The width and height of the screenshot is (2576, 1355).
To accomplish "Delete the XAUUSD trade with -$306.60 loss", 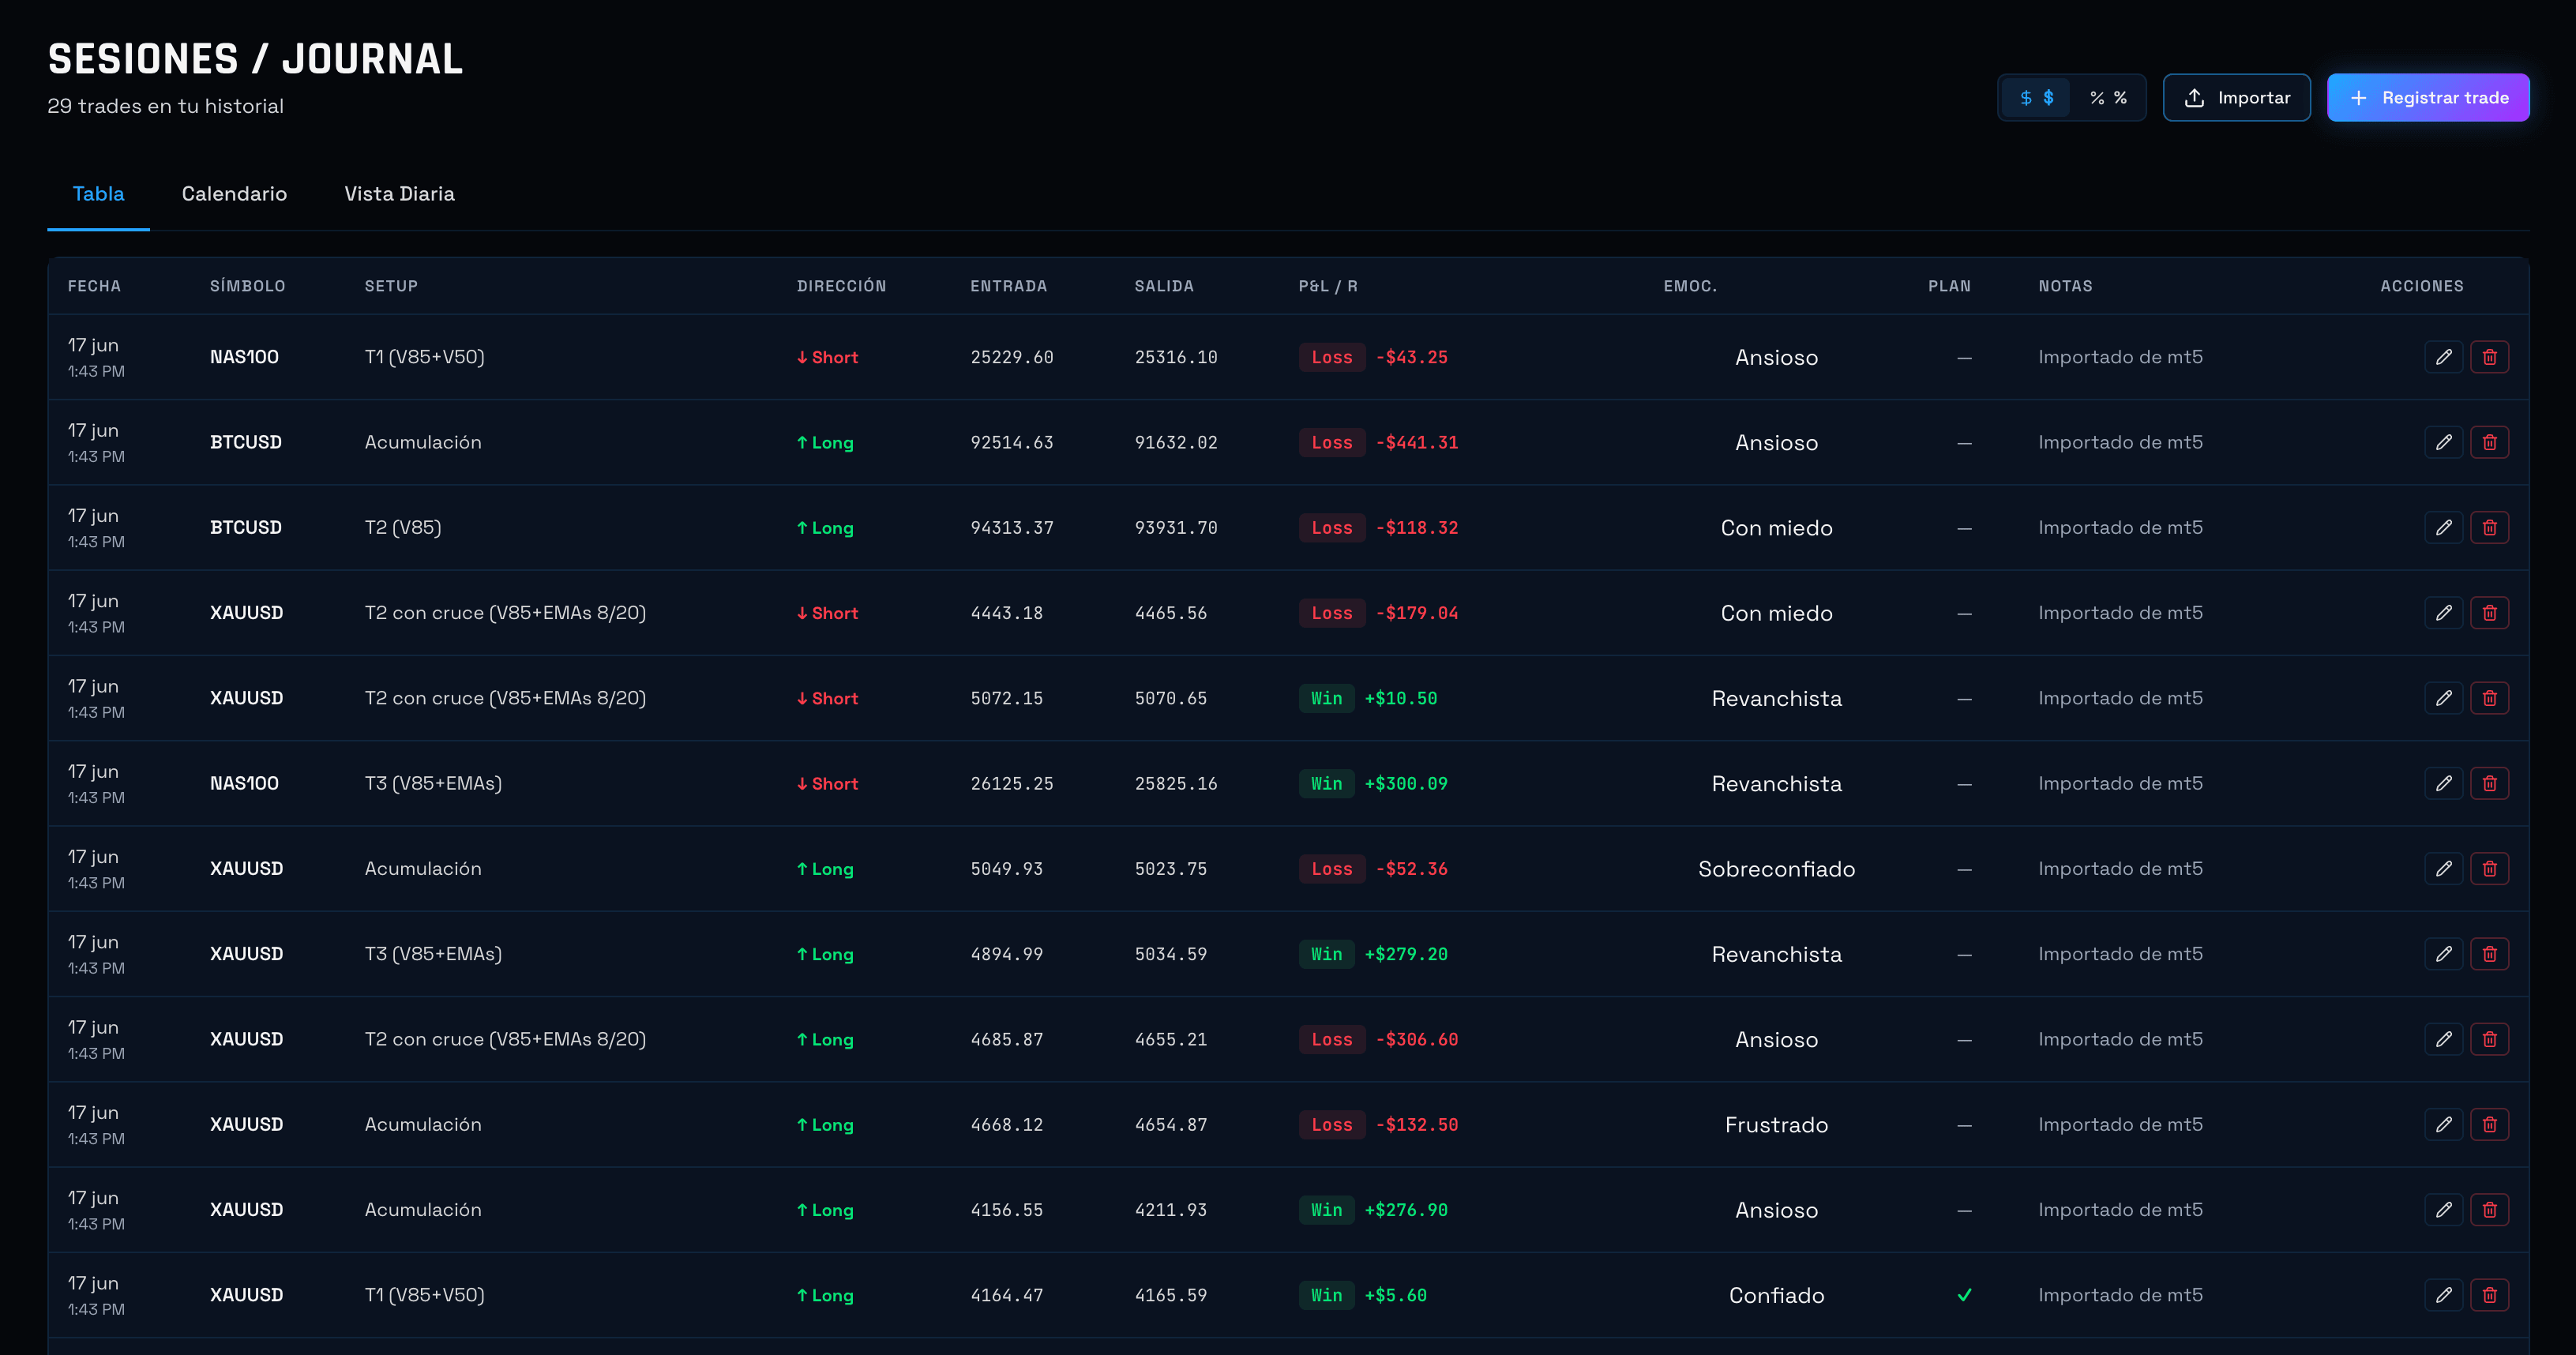I will point(2489,1039).
